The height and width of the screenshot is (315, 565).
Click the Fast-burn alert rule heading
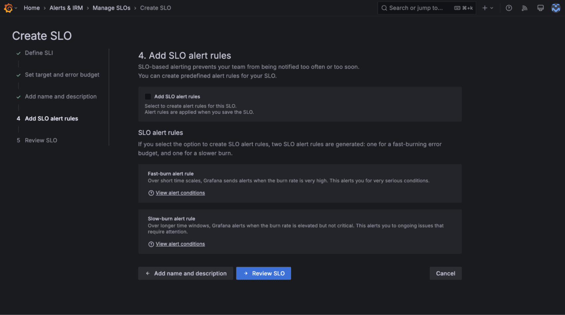(170, 174)
